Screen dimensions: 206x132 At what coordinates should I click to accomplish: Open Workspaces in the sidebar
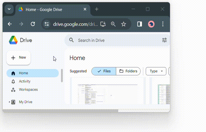[28, 90]
